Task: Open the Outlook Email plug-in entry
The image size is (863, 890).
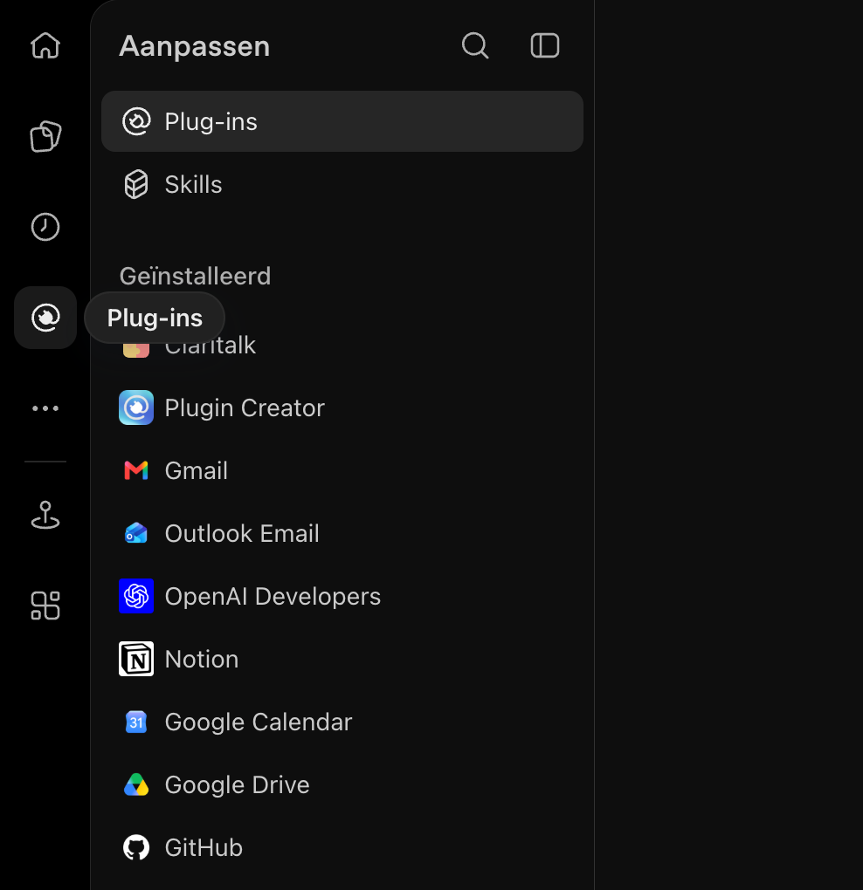Action: point(342,533)
